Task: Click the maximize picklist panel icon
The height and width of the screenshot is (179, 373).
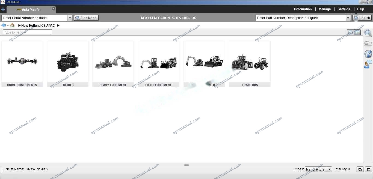Action: tap(368, 169)
